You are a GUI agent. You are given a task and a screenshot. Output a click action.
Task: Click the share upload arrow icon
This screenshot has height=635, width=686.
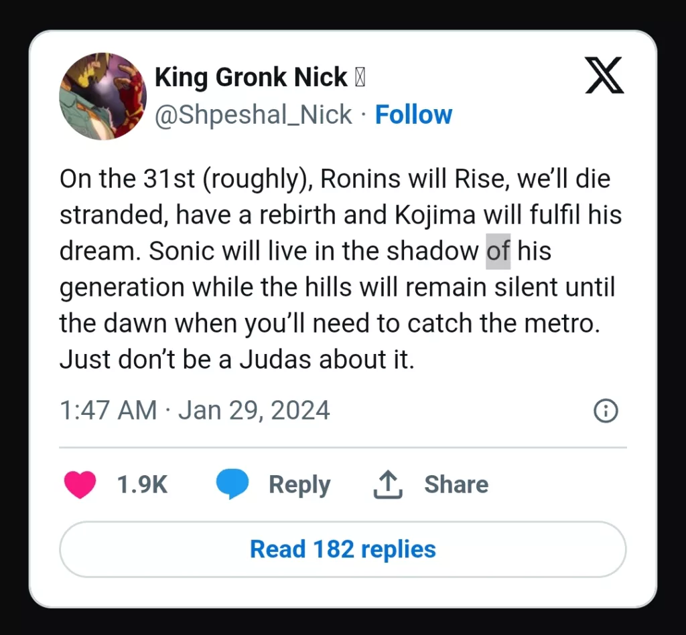coord(388,484)
